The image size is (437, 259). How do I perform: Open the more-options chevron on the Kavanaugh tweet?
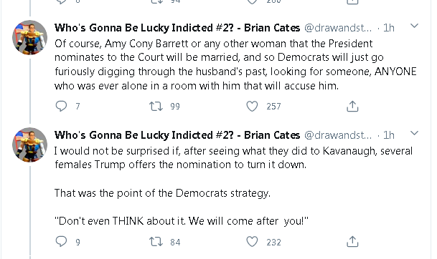[415, 133]
